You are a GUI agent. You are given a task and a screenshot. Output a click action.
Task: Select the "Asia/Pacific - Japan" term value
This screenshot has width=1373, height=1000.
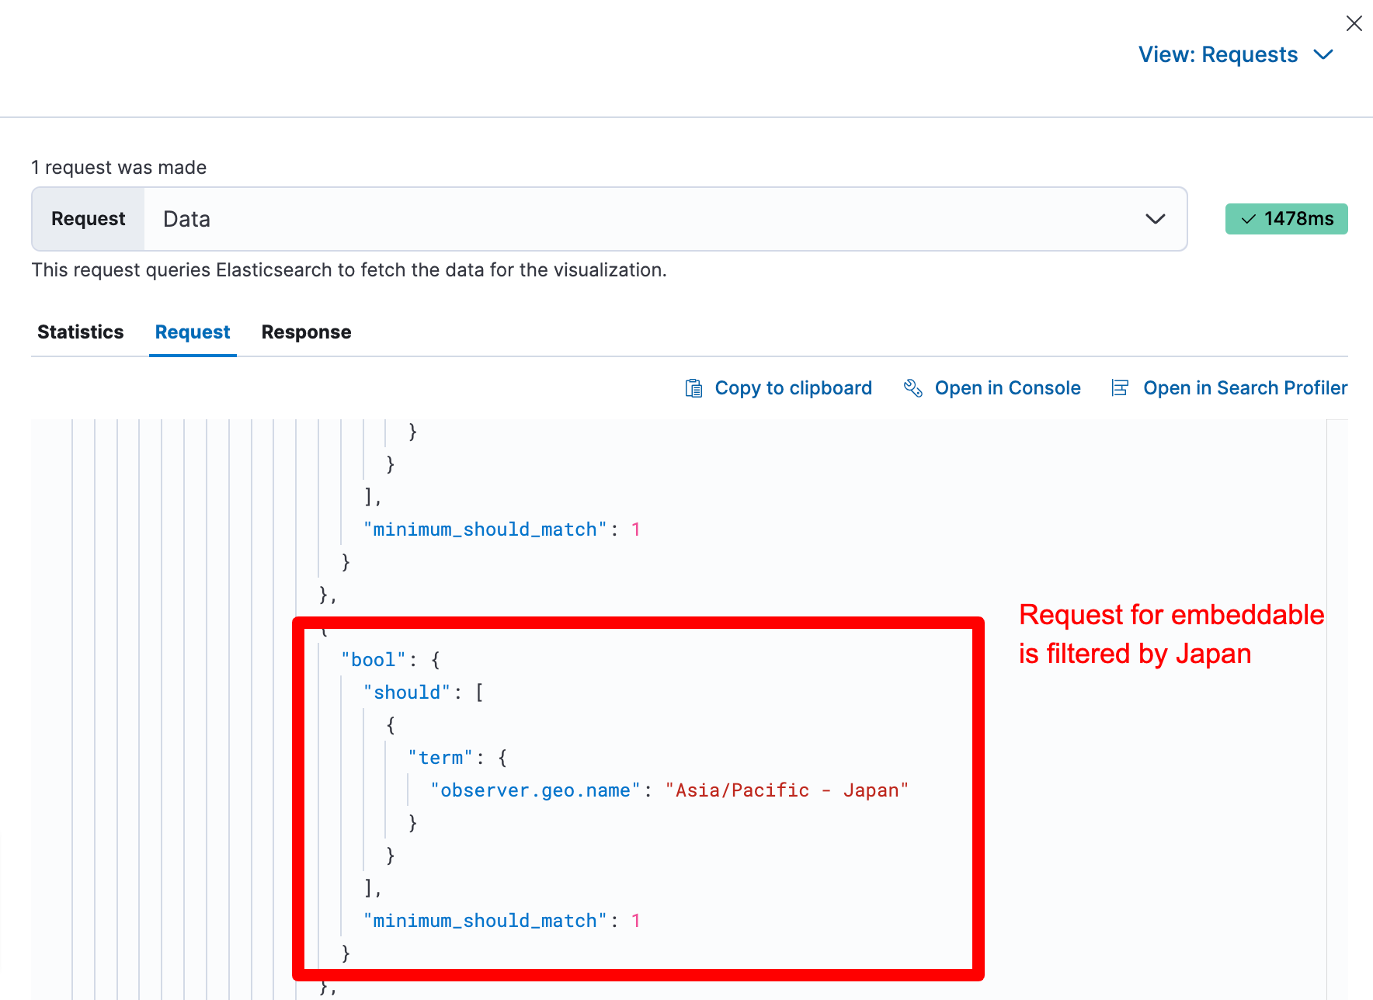[x=787, y=790]
